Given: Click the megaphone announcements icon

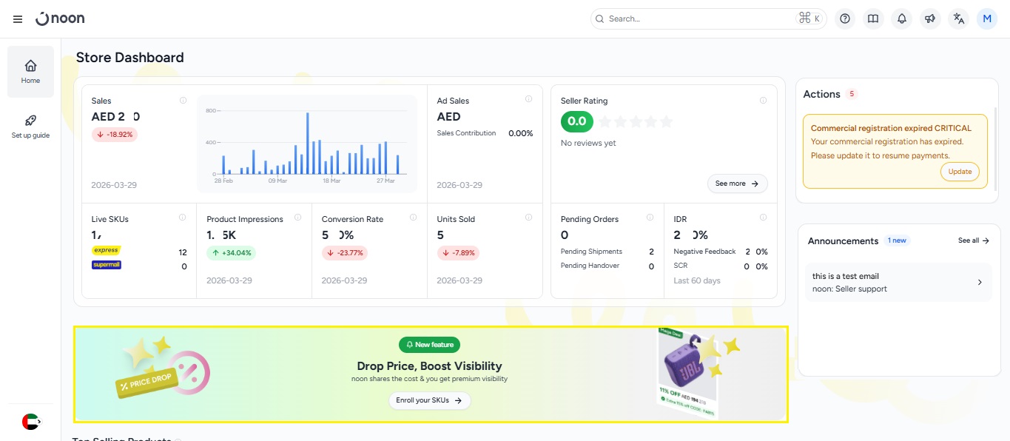Looking at the screenshot, I should 930,19.
